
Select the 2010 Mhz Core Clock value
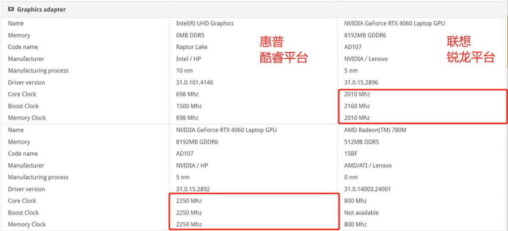357,94
